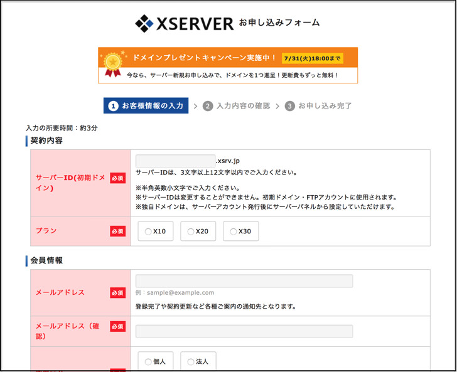Click the サーバーIDは変更することができません note
Screen dimensions: 457x372
click(x=266, y=197)
